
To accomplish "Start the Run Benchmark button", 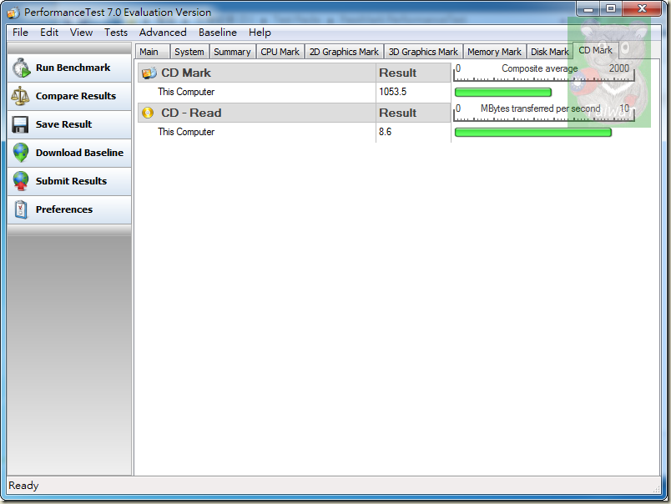I will point(69,68).
